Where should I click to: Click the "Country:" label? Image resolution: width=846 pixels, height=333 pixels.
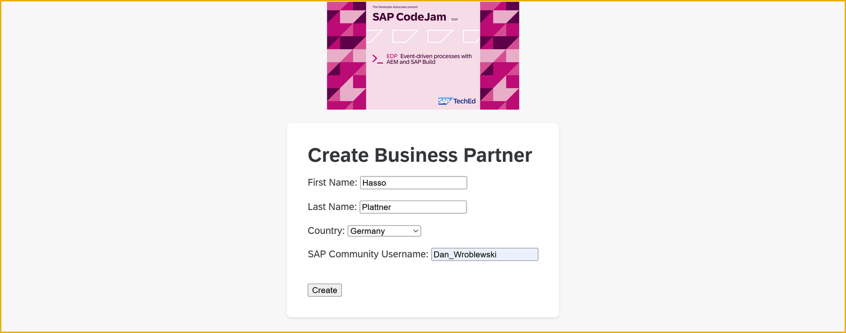click(326, 230)
